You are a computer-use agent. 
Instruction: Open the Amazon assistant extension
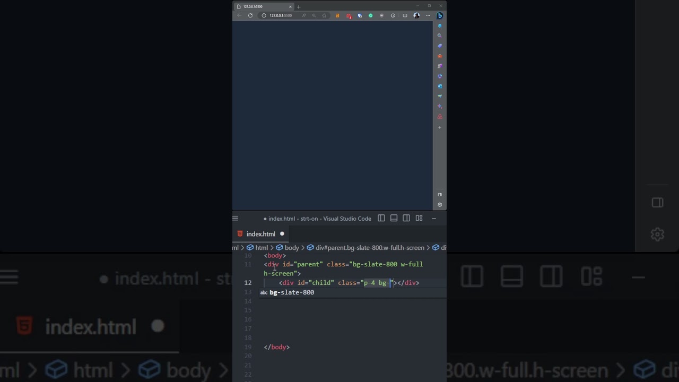click(x=337, y=15)
